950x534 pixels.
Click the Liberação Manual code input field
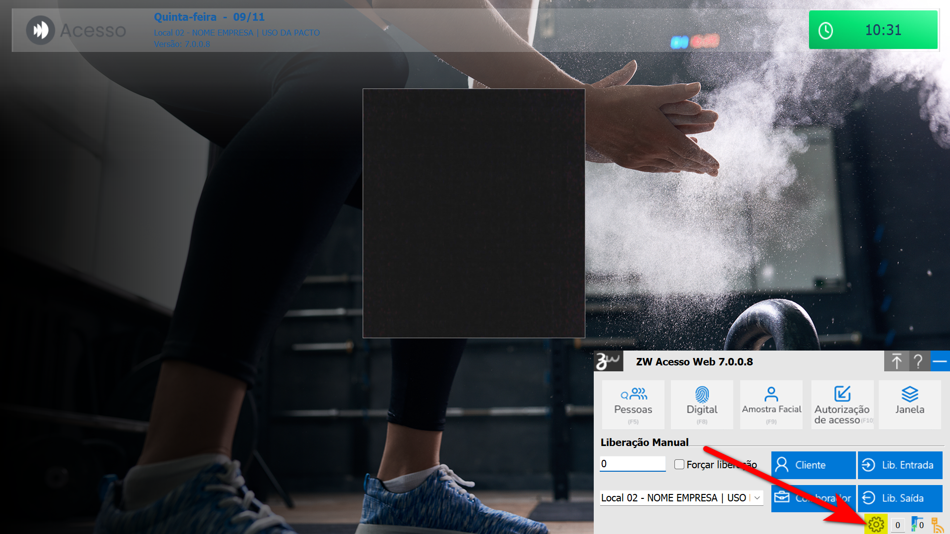pos(632,464)
